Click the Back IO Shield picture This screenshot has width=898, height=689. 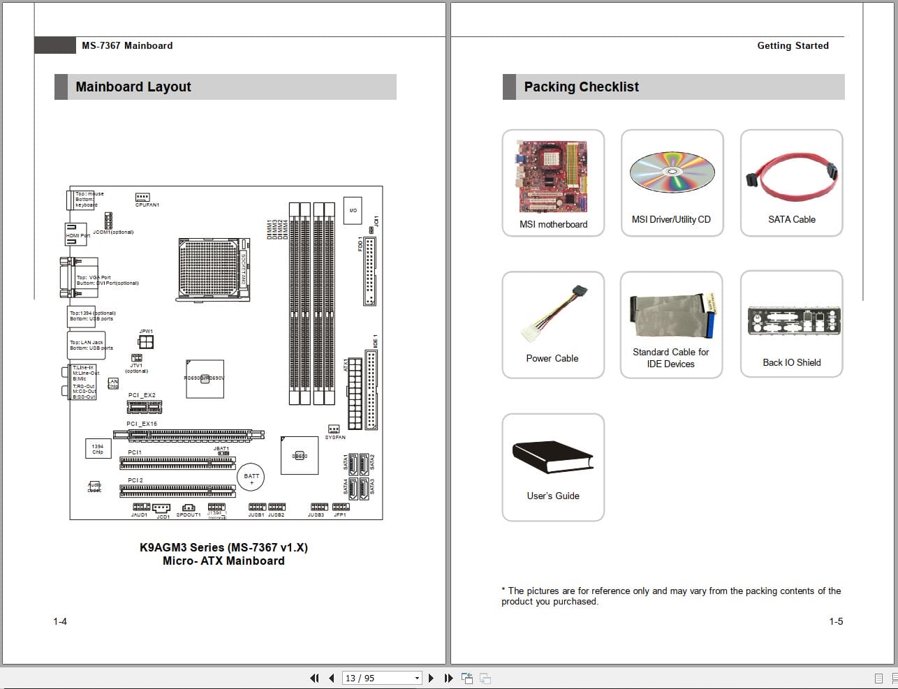point(791,321)
